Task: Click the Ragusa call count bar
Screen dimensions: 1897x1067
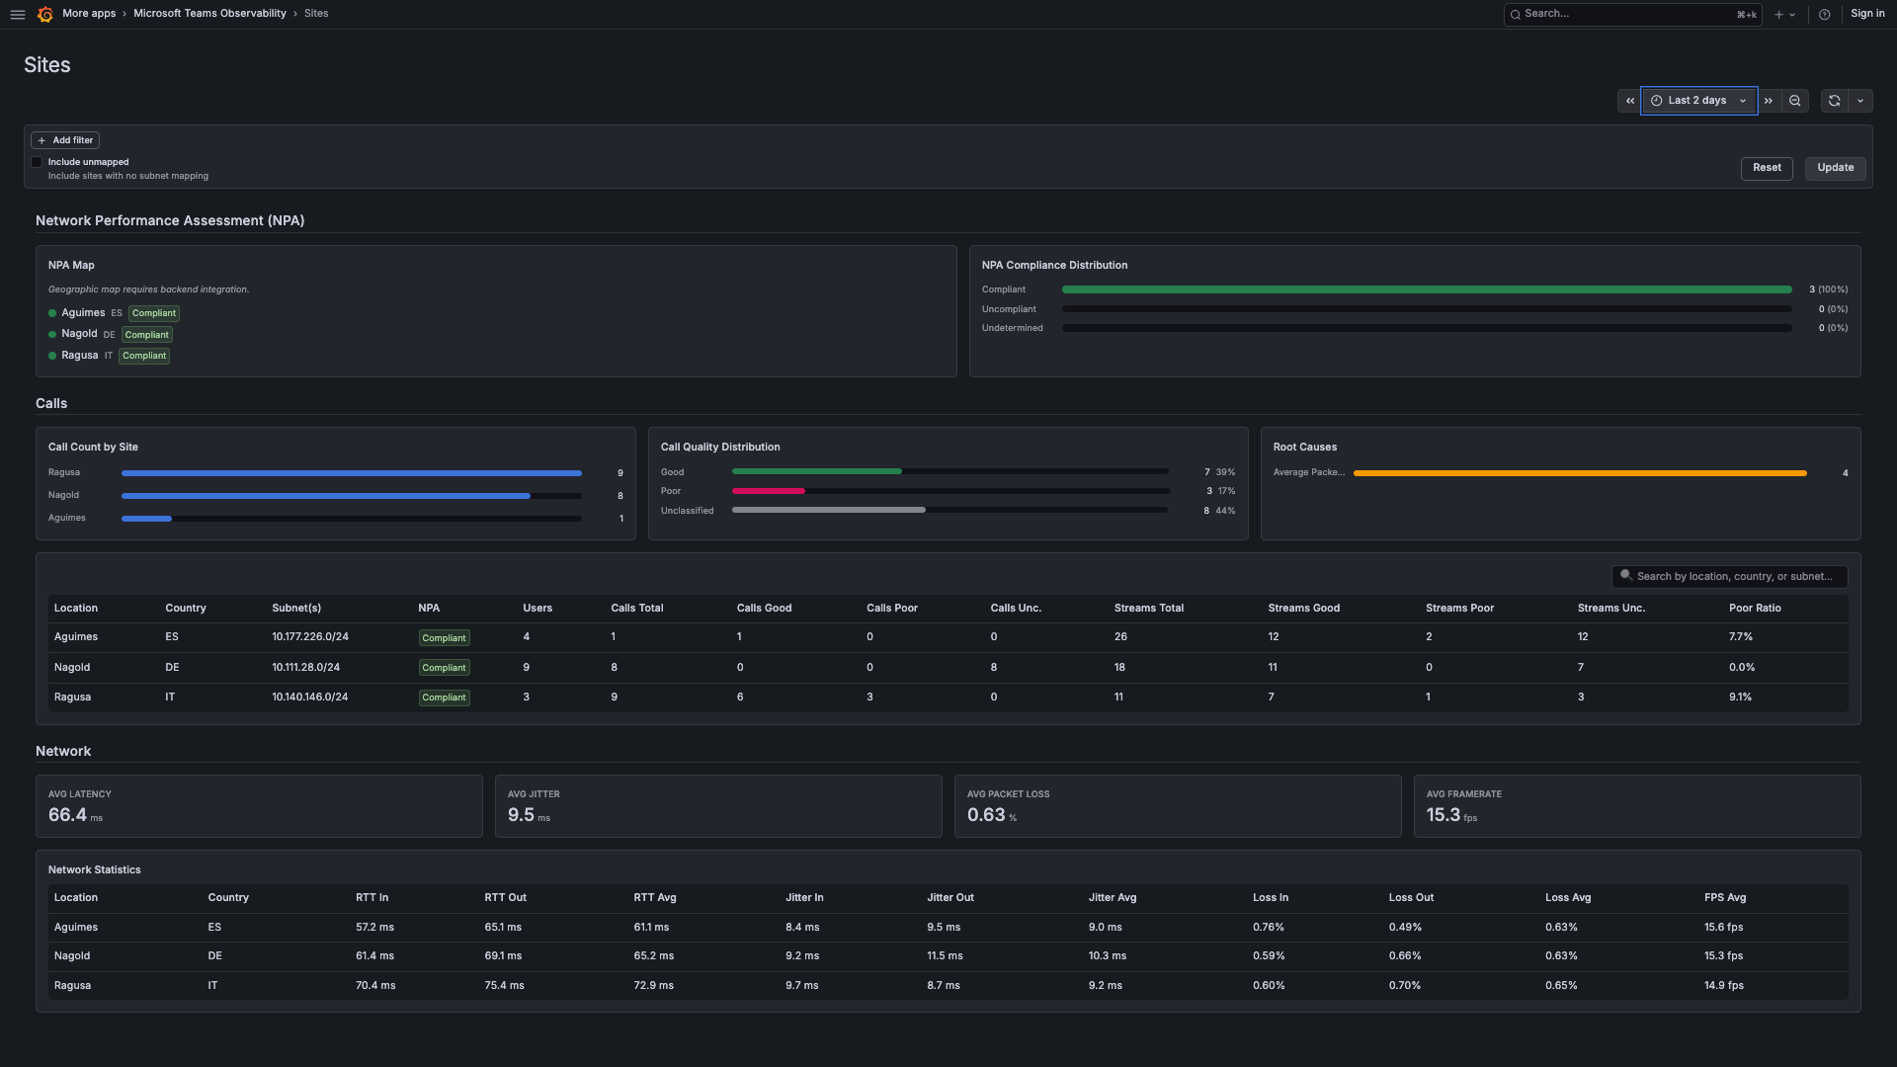Action: (351, 473)
